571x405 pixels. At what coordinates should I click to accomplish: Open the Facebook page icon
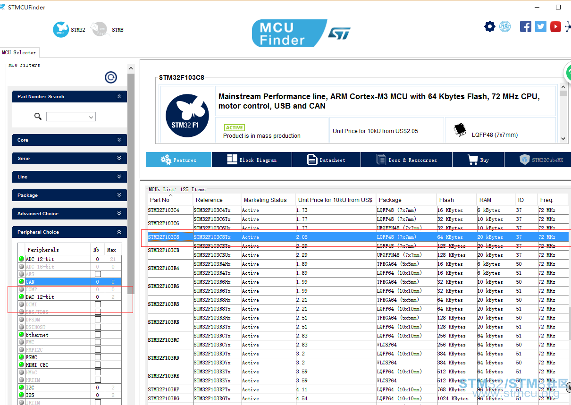(526, 26)
